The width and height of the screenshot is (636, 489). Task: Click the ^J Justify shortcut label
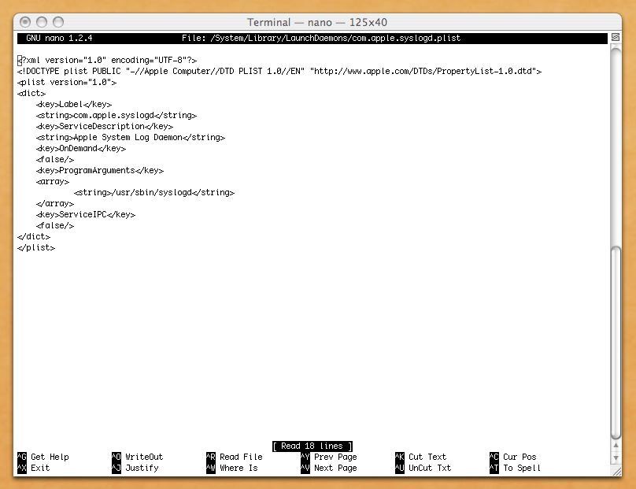(x=135, y=468)
